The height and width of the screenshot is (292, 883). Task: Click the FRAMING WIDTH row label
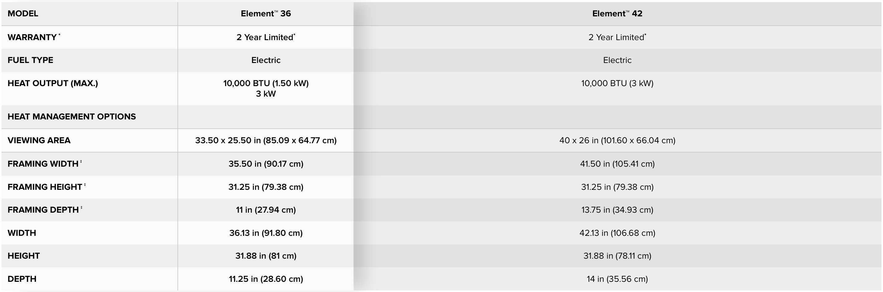point(43,164)
